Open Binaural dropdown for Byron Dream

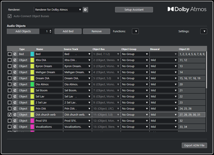click(x=164, y=66)
